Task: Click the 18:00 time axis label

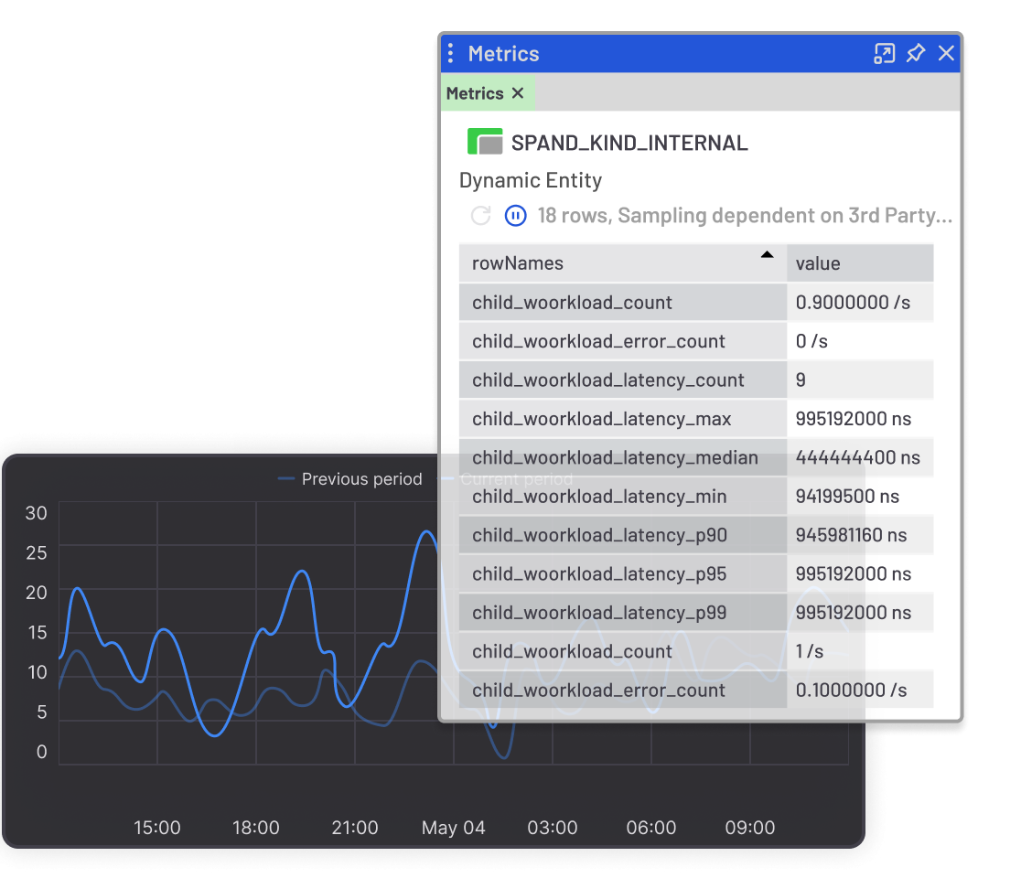Action: (x=255, y=828)
